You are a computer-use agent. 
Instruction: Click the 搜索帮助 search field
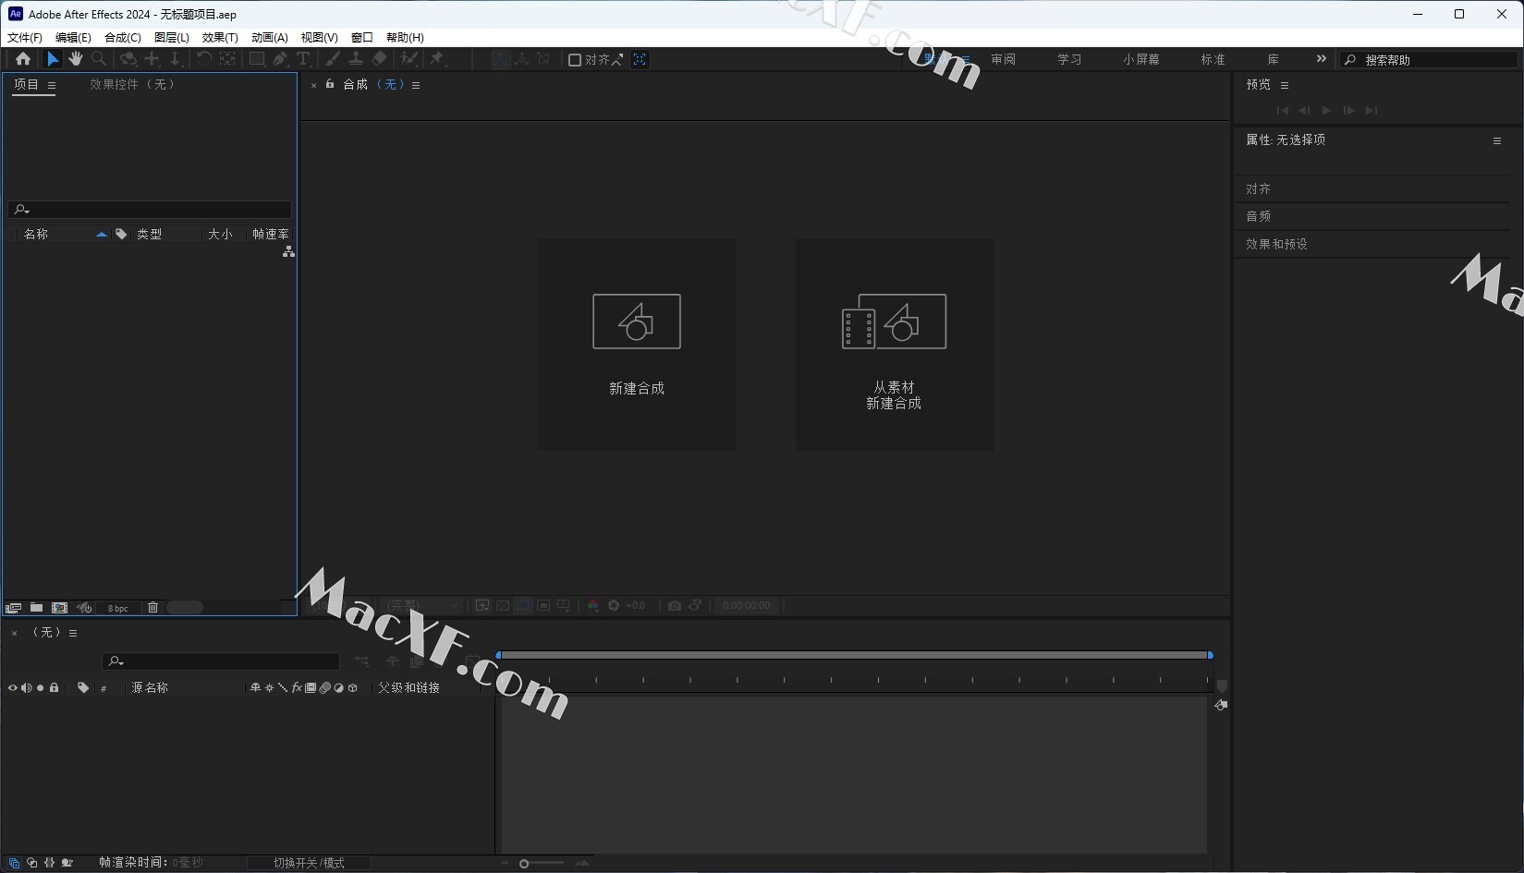click(x=1429, y=60)
